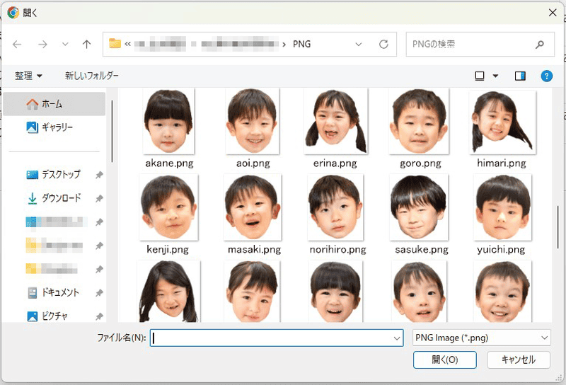Viewport: 566px width, 385px height.
Task: Open recent locations chevron next to forward arrow
Action: click(x=65, y=45)
